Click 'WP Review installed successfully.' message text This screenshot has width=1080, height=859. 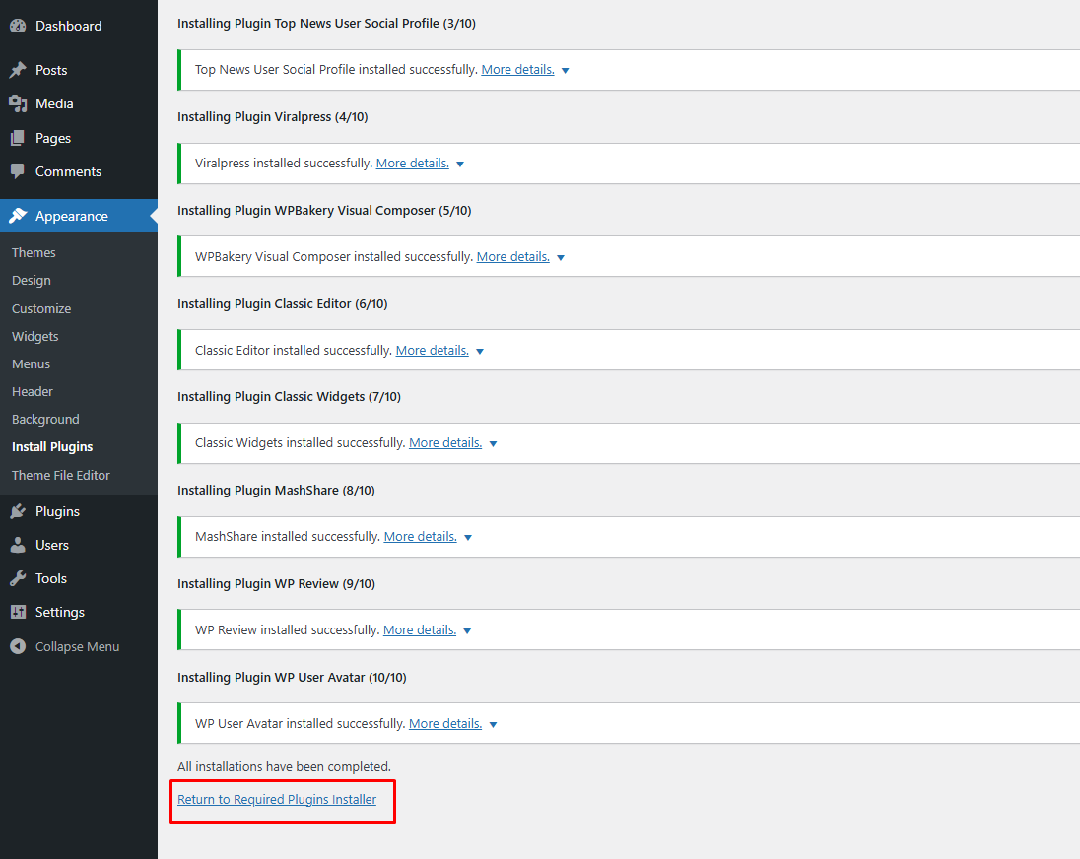pyautogui.click(x=287, y=630)
